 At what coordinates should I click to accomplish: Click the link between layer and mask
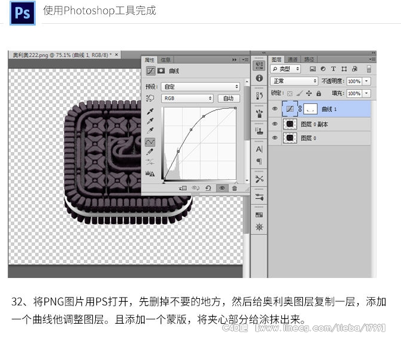pyautogui.click(x=300, y=109)
